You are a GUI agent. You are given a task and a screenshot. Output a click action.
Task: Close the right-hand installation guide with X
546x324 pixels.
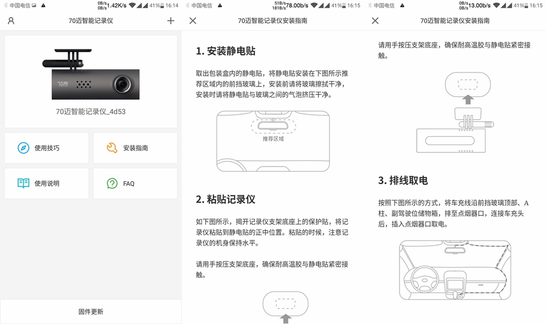coord(375,21)
